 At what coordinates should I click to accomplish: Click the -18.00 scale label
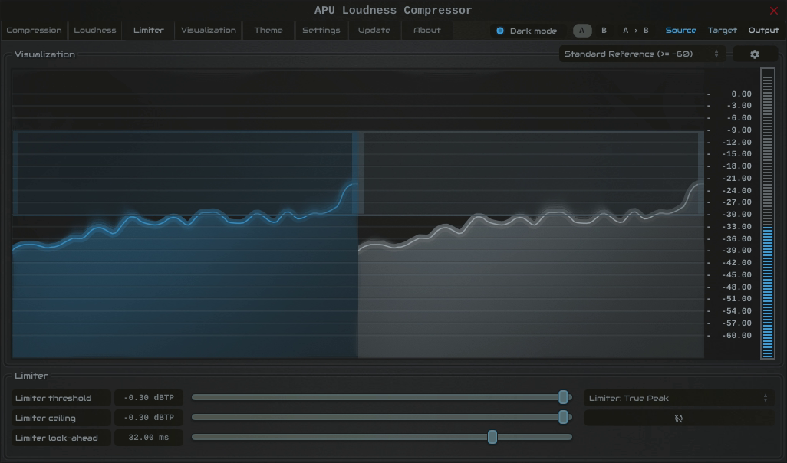click(x=736, y=166)
